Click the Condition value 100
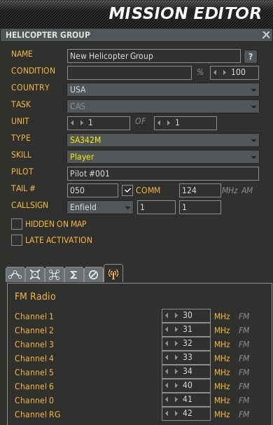The height and width of the screenshot is (425, 273). pyautogui.click(x=238, y=72)
